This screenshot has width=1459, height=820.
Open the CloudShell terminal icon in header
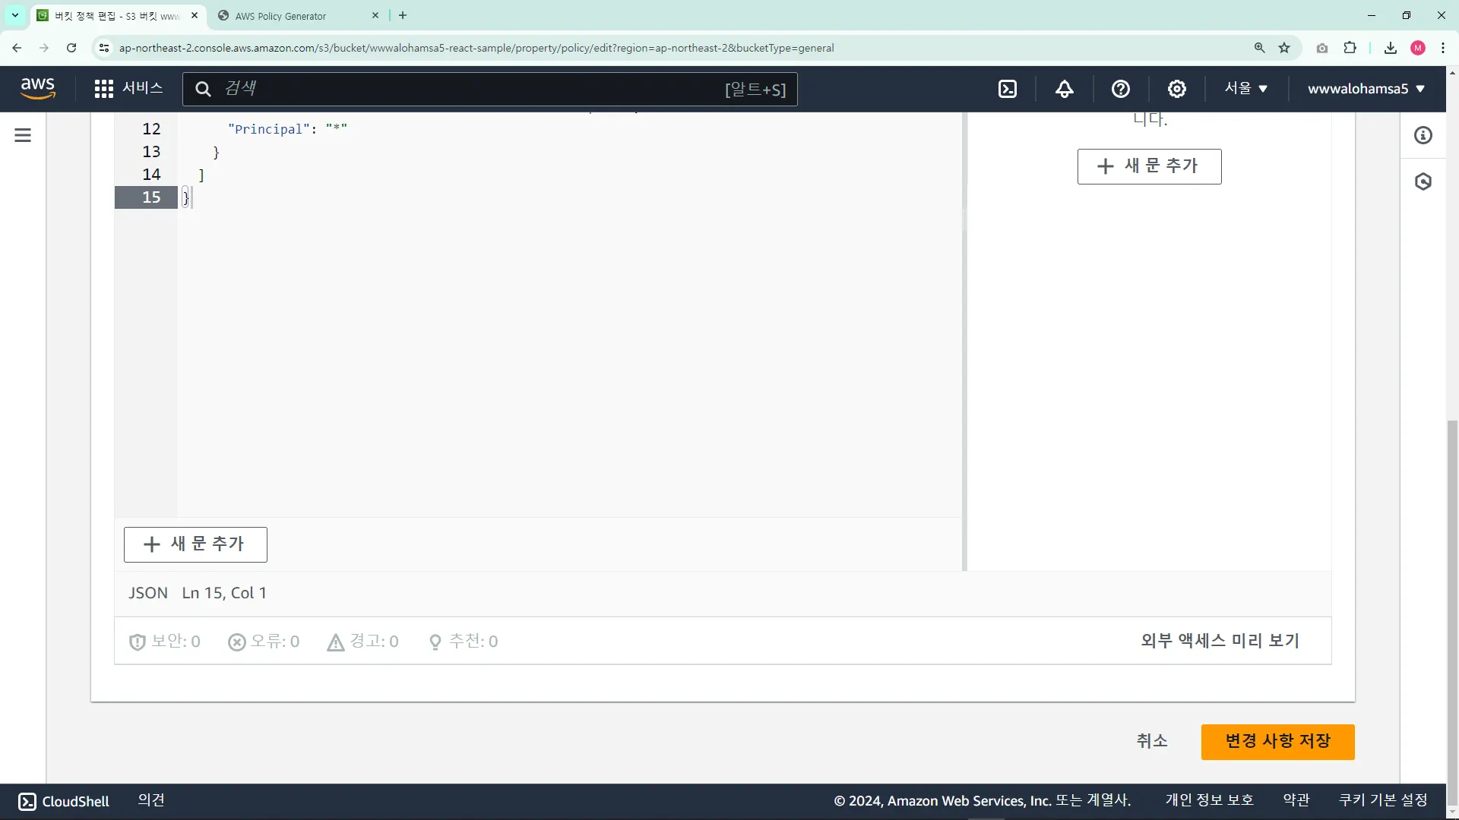point(1007,89)
